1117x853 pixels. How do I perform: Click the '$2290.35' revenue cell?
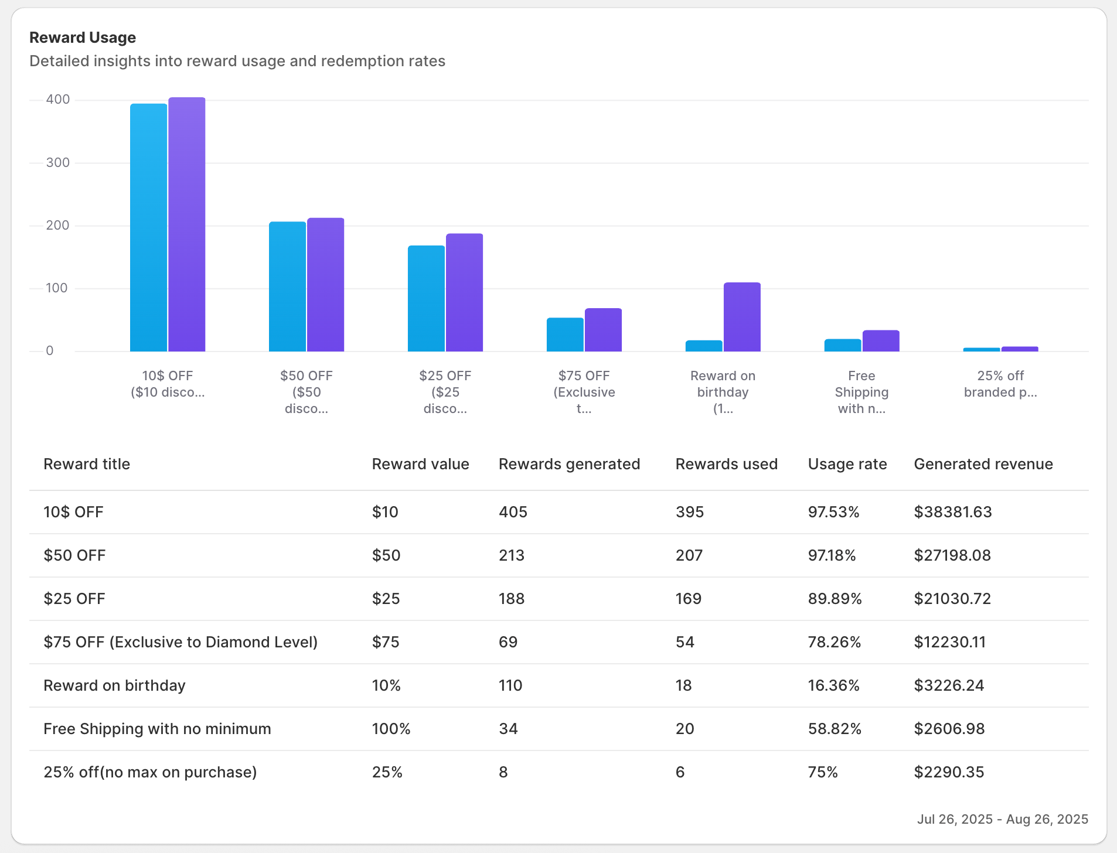pos(949,772)
